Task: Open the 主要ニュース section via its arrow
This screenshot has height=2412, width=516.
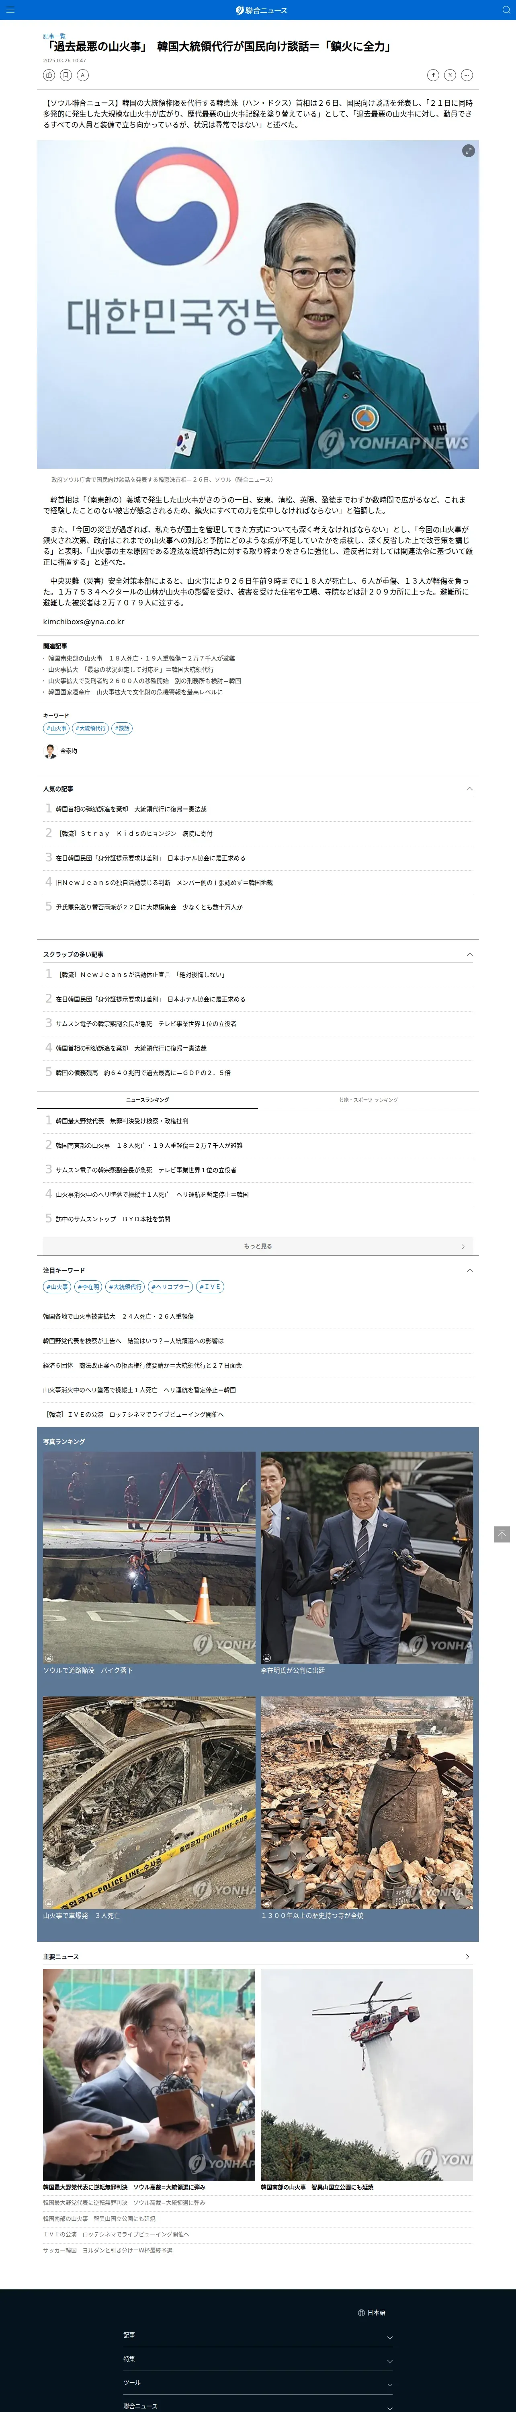Action: coord(467,1957)
